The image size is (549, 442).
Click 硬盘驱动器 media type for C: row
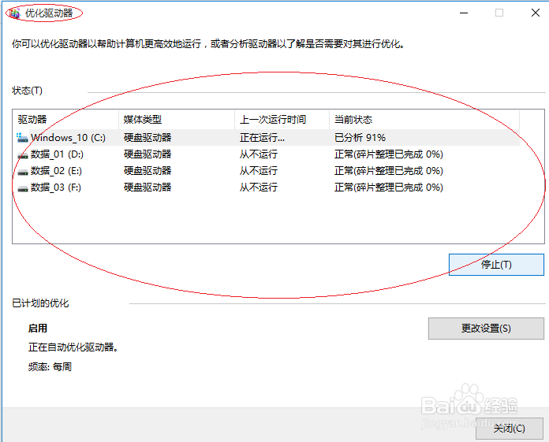[x=148, y=138]
